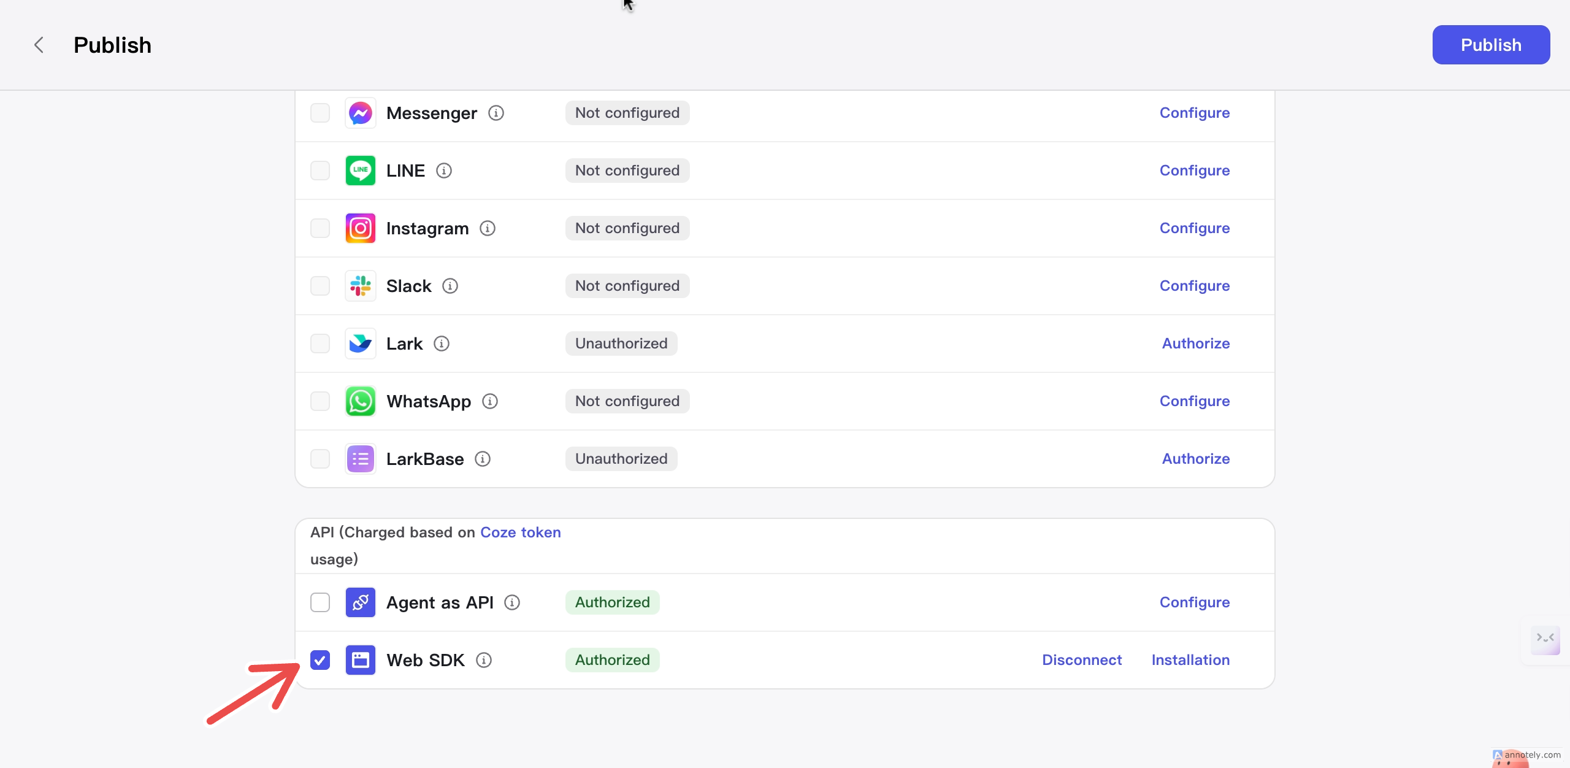
Task: Tick the WhatsApp checkbox
Action: click(x=320, y=401)
